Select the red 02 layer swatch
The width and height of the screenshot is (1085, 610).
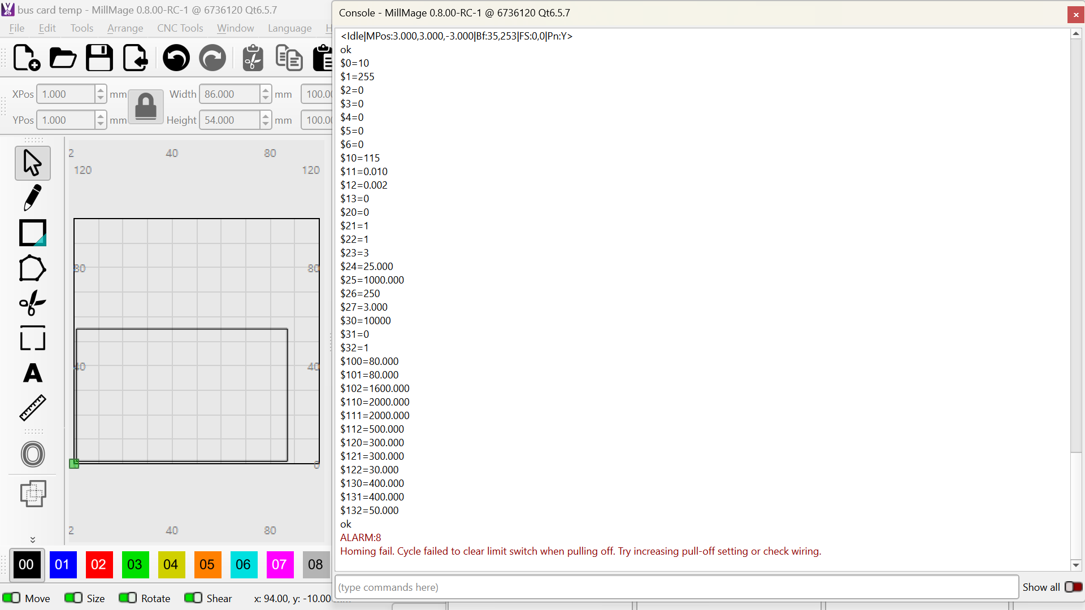[98, 564]
